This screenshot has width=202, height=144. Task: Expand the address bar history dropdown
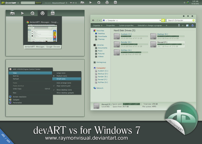[x=160, y=21]
